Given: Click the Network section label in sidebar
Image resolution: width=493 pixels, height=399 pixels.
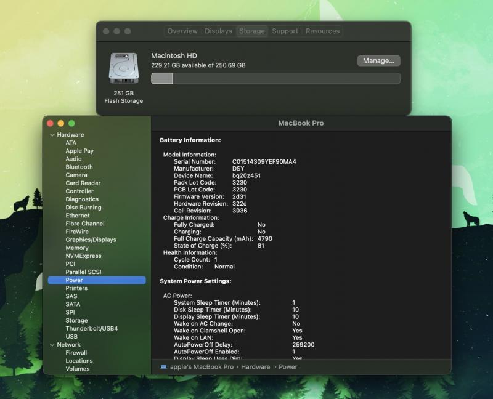Looking at the screenshot, I should (69, 345).
